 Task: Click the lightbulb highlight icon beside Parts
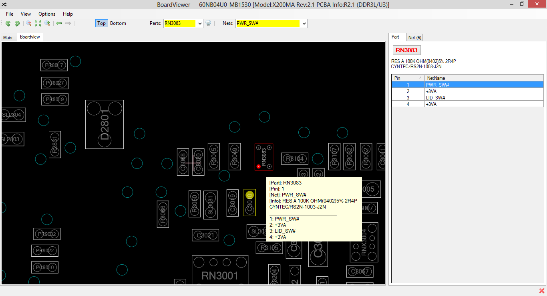(208, 23)
